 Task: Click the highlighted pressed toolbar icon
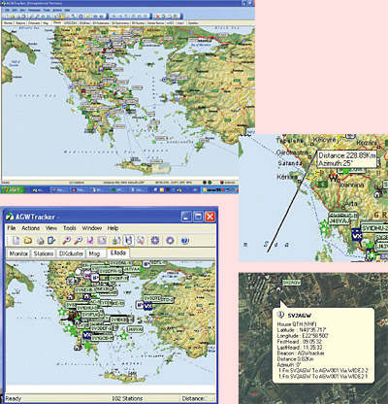pyautogui.click(x=129, y=240)
